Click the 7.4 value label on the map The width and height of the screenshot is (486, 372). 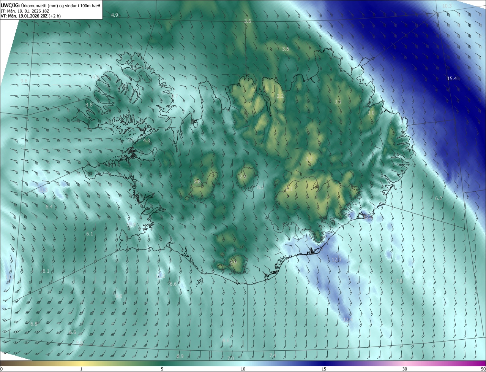[273, 355]
